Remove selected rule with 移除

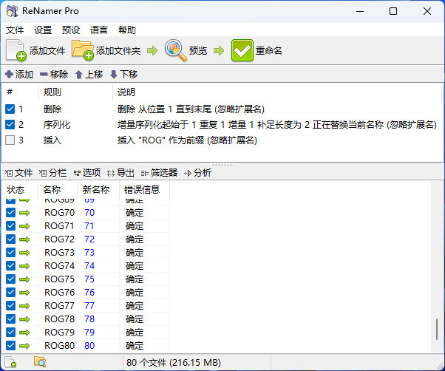[x=54, y=75]
